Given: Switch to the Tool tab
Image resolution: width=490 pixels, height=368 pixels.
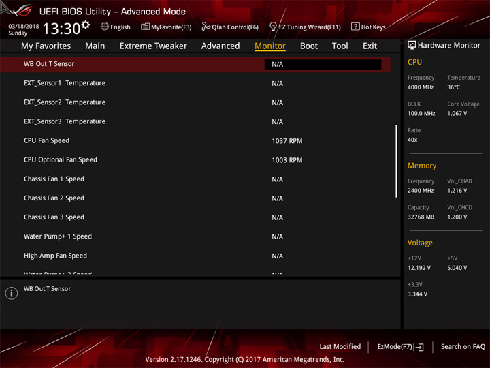Looking at the screenshot, I should [x=340, y=46].
